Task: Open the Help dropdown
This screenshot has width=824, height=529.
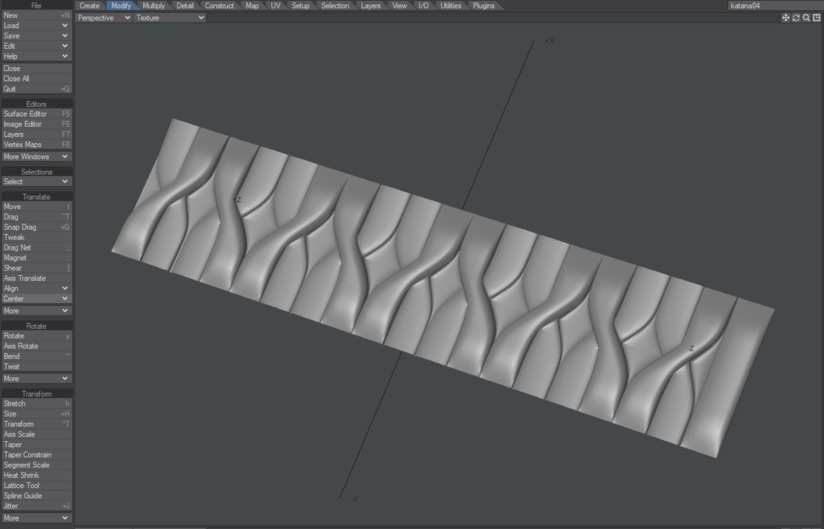Action: pyautogui.click(x=36, y=56)
